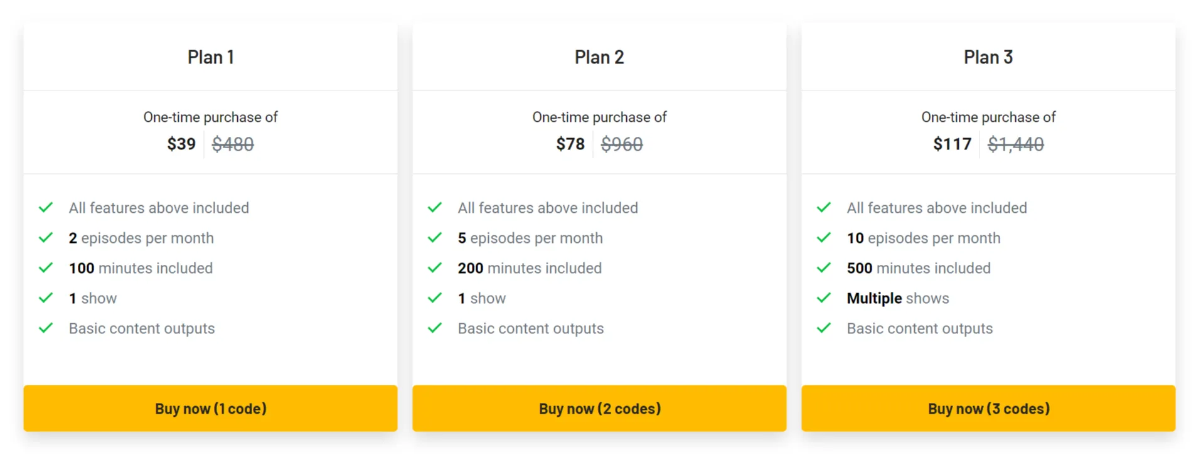Select the Plan 2 heading

coord(599,57)
